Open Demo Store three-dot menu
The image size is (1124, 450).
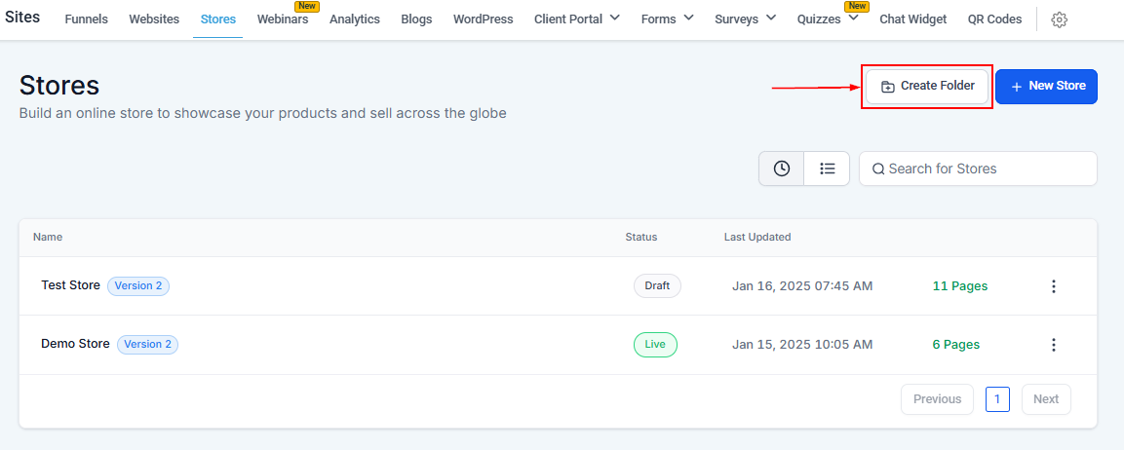point(1053,345)
